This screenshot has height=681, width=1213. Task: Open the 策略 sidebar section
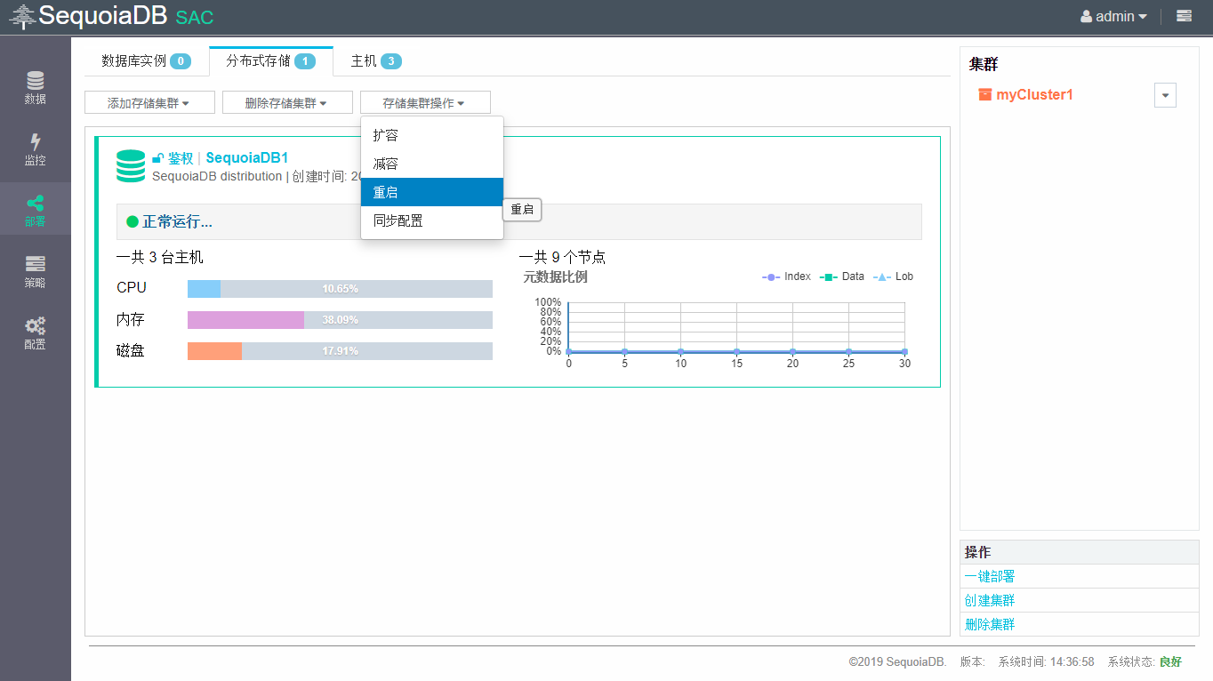36,271
